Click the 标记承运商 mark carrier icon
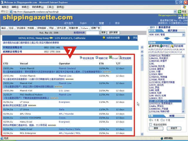Screen dimensions: 188x141 (x=81, y=58)
